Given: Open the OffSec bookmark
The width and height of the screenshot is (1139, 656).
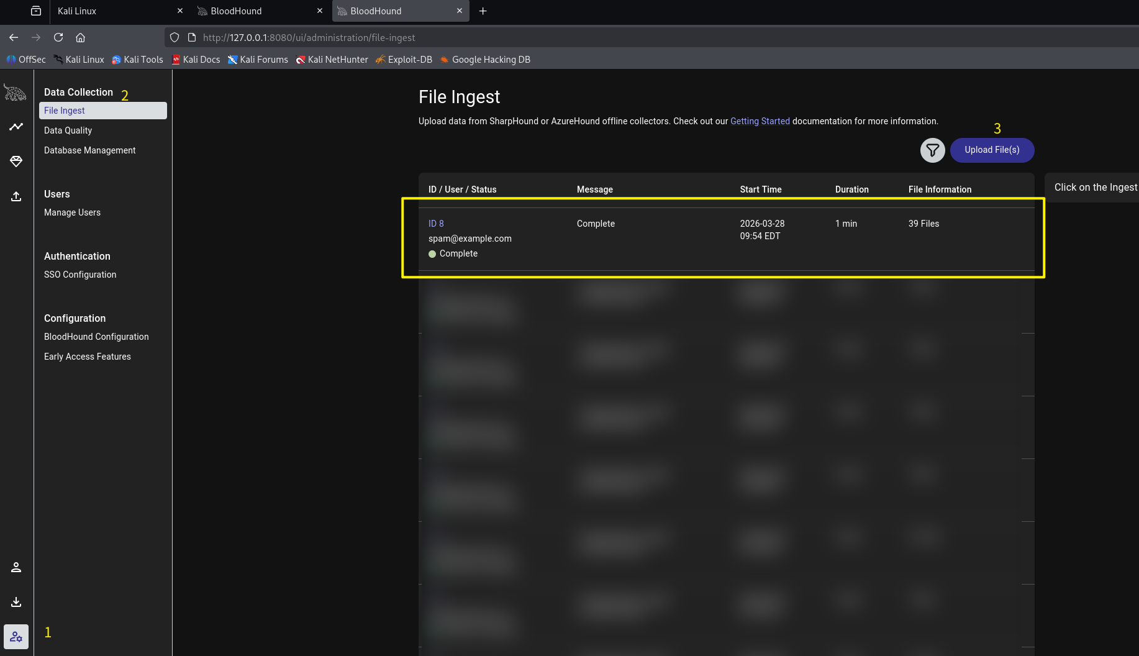Looking at the screenshot, I should (26, 60).
